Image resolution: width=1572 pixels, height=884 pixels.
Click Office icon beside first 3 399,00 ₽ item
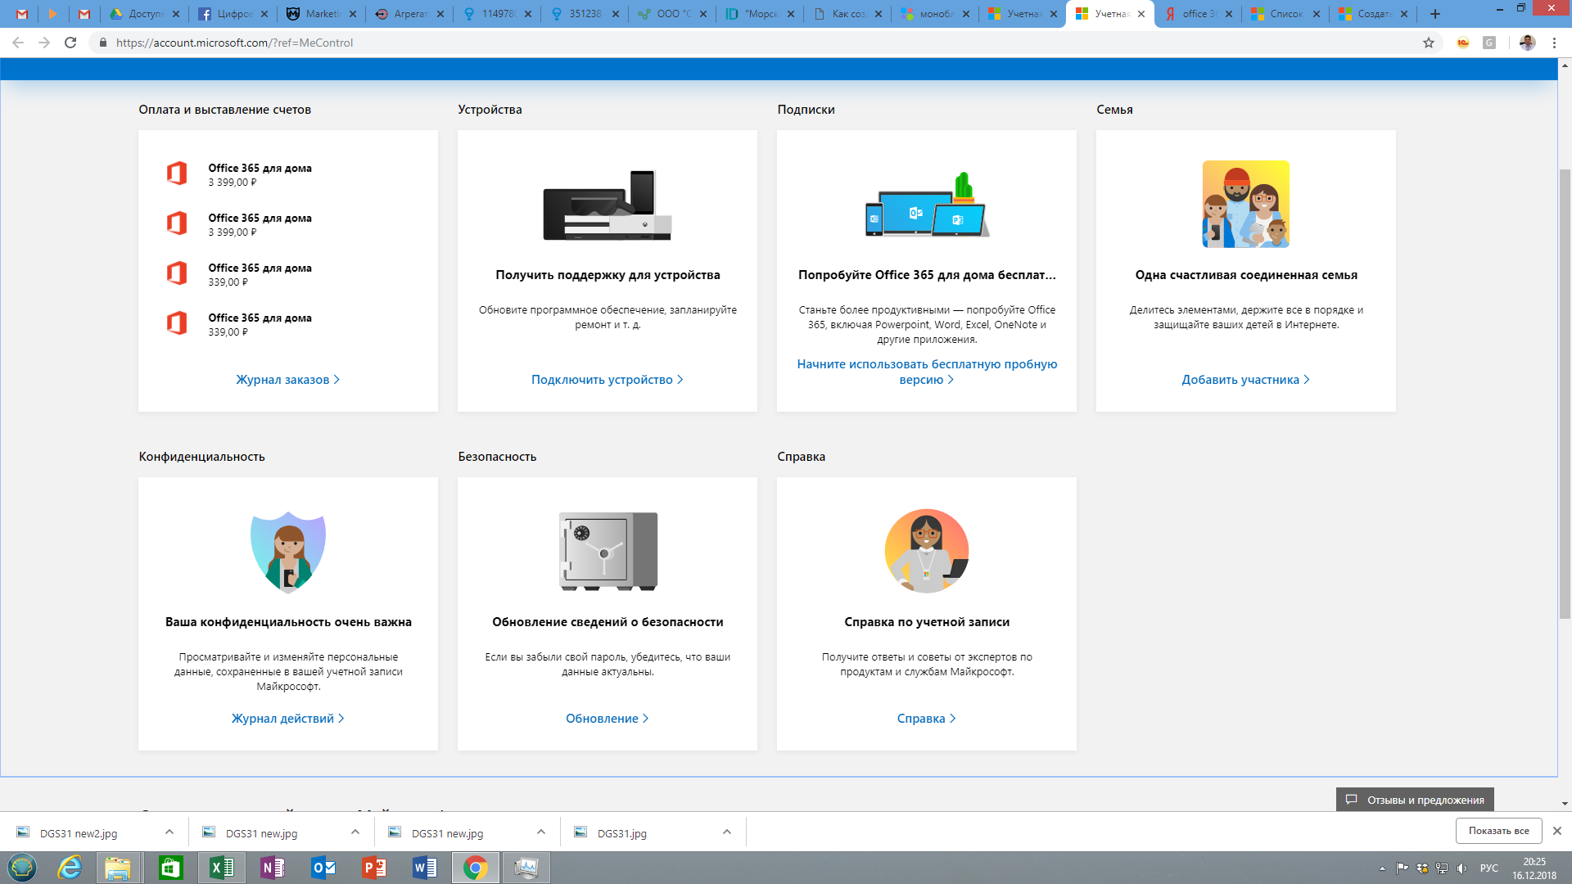coord(177,174)
